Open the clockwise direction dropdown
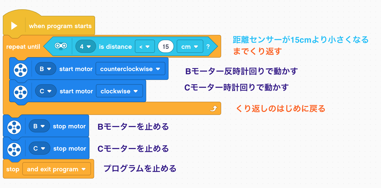The height and width of the screenshot is (188, 381). [x=119, y=91]
